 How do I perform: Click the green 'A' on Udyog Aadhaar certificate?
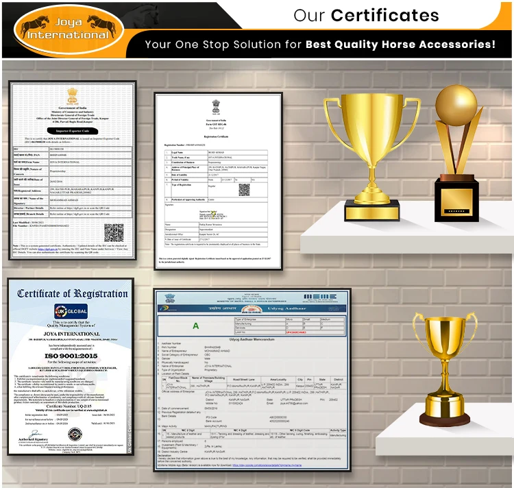[196, 326]
